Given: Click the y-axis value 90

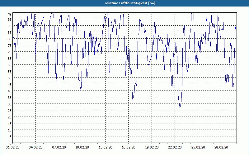Looking at the screenshot, I should click(10, 26).
